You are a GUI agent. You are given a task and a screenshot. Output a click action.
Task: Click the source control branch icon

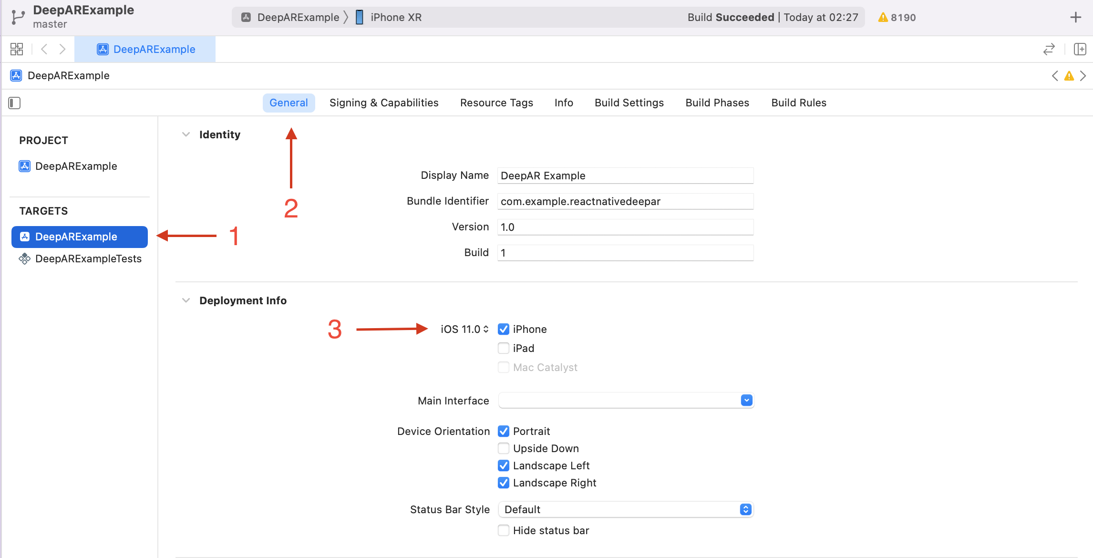pyautogui.click(x=18, y=17)
